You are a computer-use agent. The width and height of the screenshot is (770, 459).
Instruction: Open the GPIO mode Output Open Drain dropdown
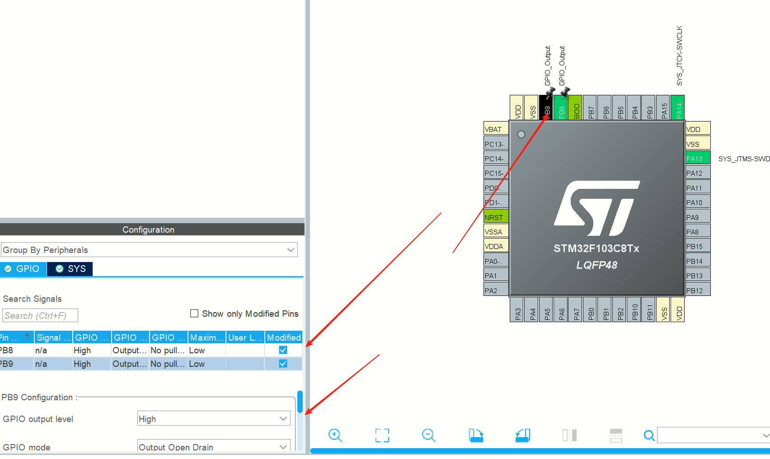tap(214, 446)
